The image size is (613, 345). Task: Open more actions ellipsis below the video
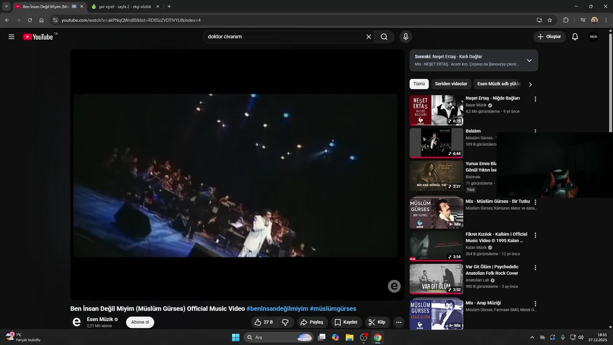(398, 322)
